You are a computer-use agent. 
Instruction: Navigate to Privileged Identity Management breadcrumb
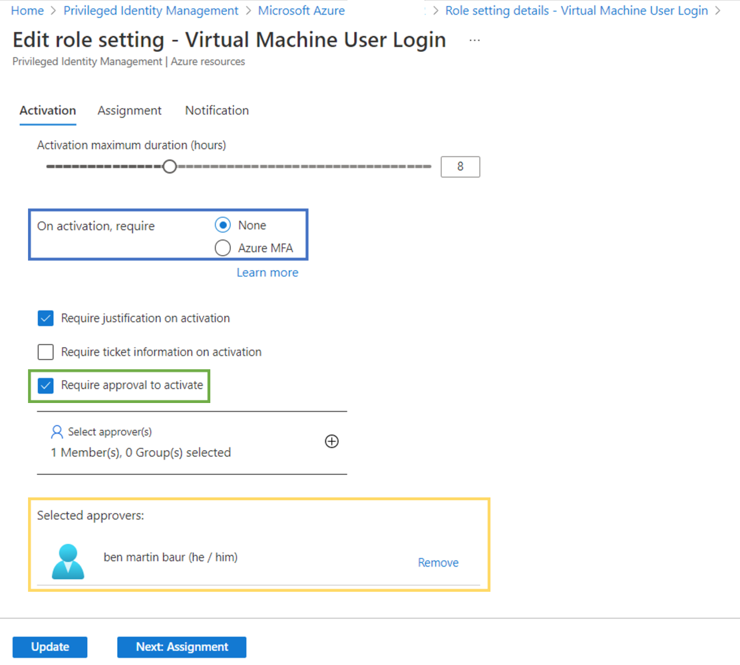pyautogui.click(x=150, y=11)
